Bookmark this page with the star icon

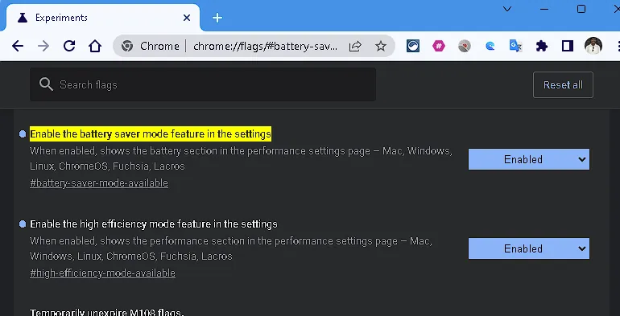(x=380, y=46)
